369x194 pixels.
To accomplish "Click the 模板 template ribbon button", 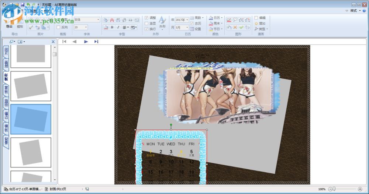I will [x=20, y=23].
